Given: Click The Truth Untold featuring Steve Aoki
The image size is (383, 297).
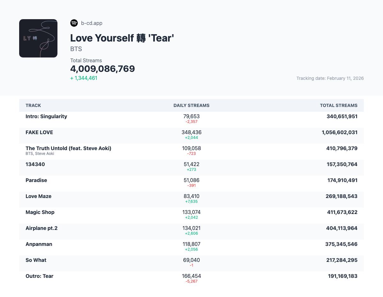Looking at the screenshot, I should pyautogui.click(x=68, y=148).
